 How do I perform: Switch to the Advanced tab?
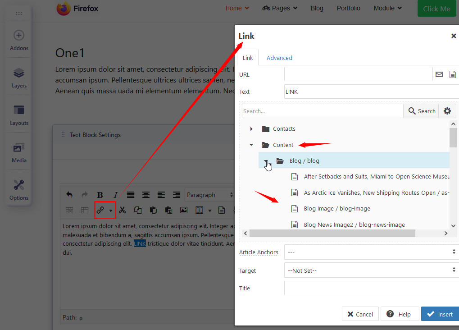(x=279, y=58)
